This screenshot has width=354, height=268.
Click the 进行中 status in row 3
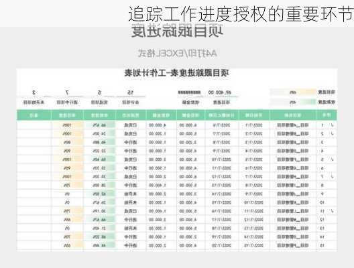pyautogui.click(x=131, y=142)
